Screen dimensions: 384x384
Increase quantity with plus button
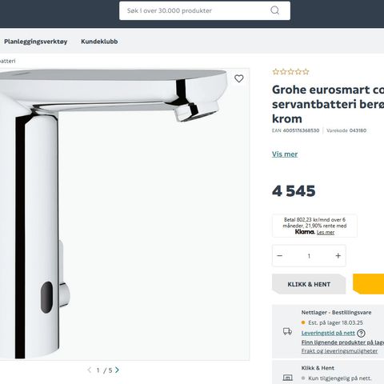click(338, 255)
